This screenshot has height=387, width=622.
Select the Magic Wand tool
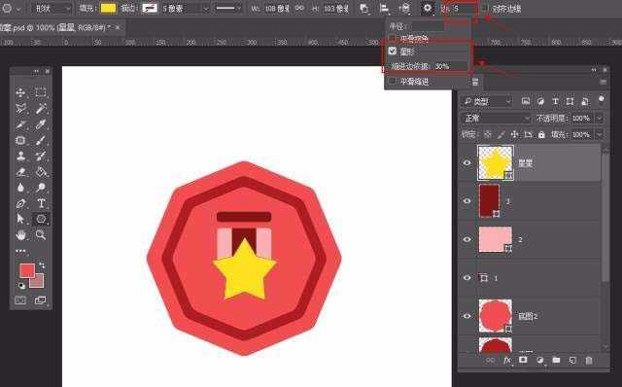(41, 108)
